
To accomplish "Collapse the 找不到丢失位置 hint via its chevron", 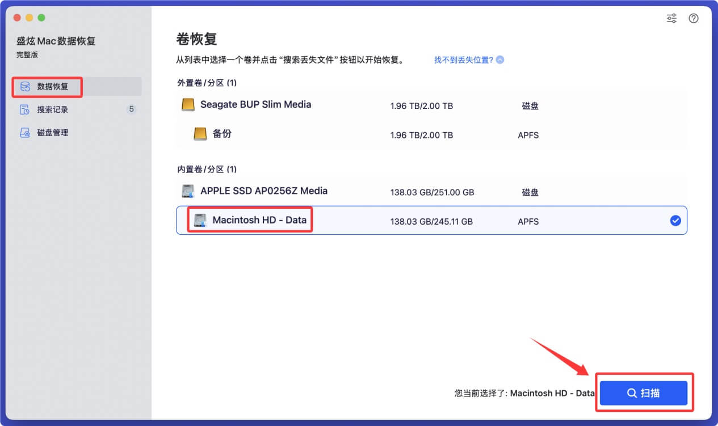I will point(498,59).
